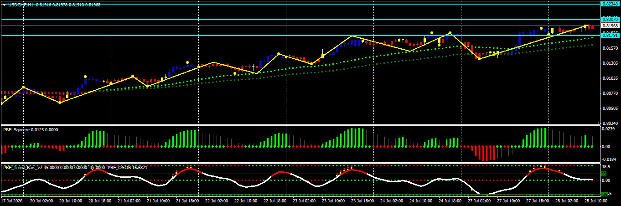This screenshot has height=206, width=621.
Task: Click the 28 Jul 02:00 time label
Action: (567, 201)
